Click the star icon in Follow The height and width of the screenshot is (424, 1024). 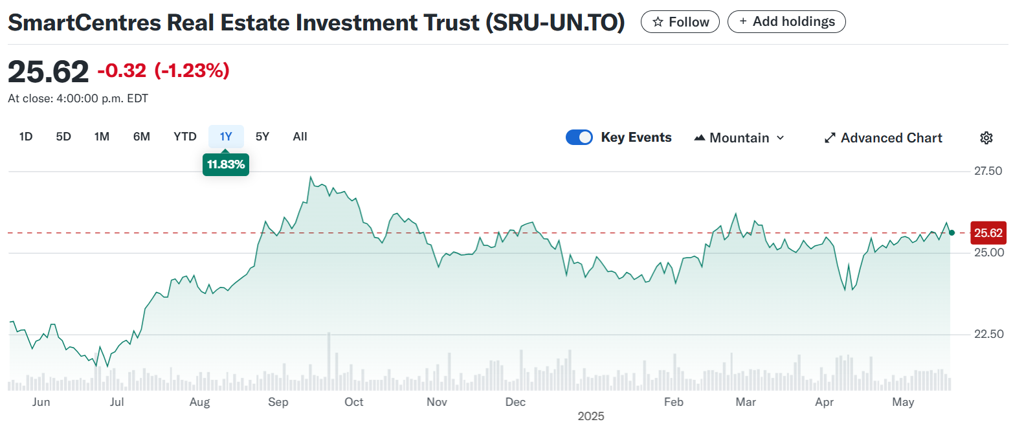coord(658,22)
